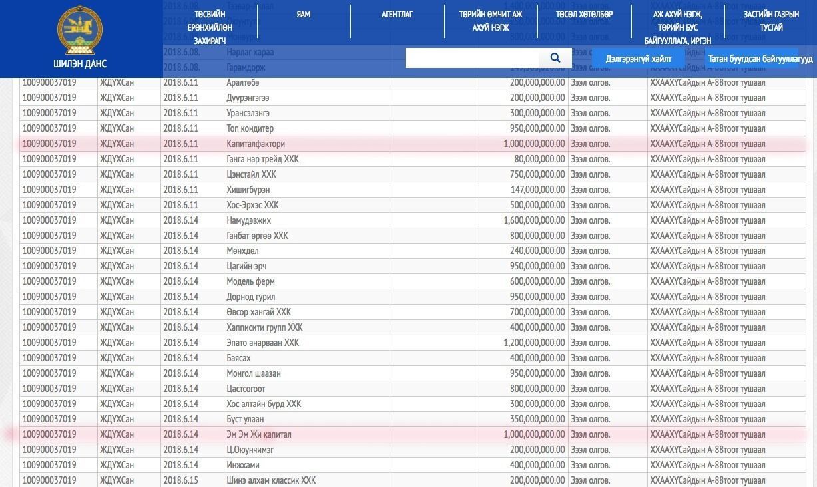This screenshot has height=487, width=817.
Task: Click the magnifier search icon
Action: (555, 58)
